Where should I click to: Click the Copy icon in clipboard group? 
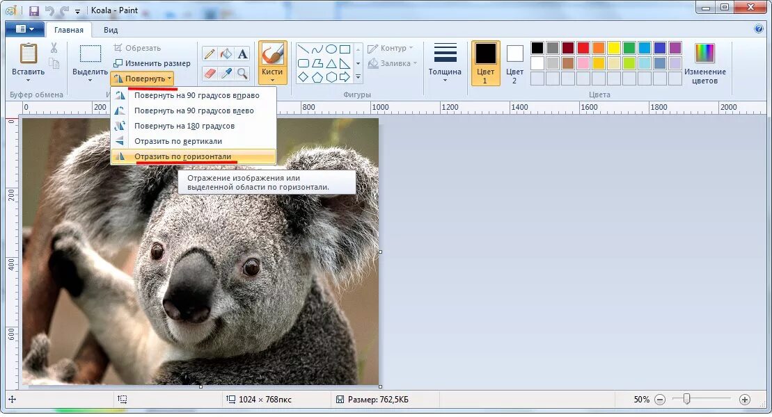click(54, 63)
